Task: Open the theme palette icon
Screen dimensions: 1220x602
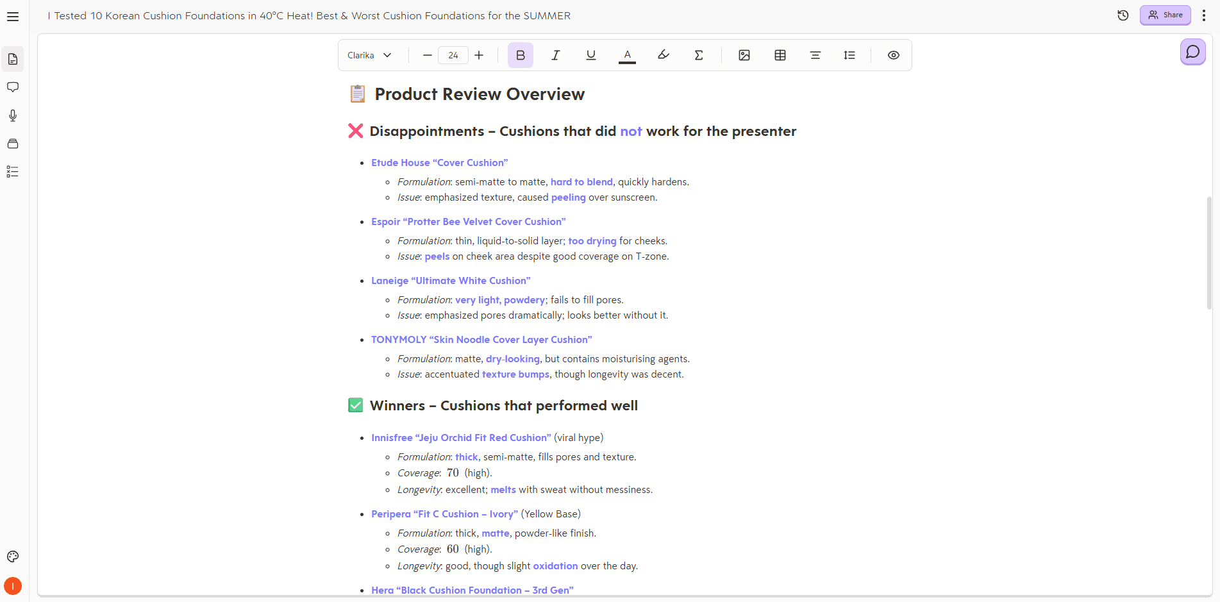Action: click(13, 556)
